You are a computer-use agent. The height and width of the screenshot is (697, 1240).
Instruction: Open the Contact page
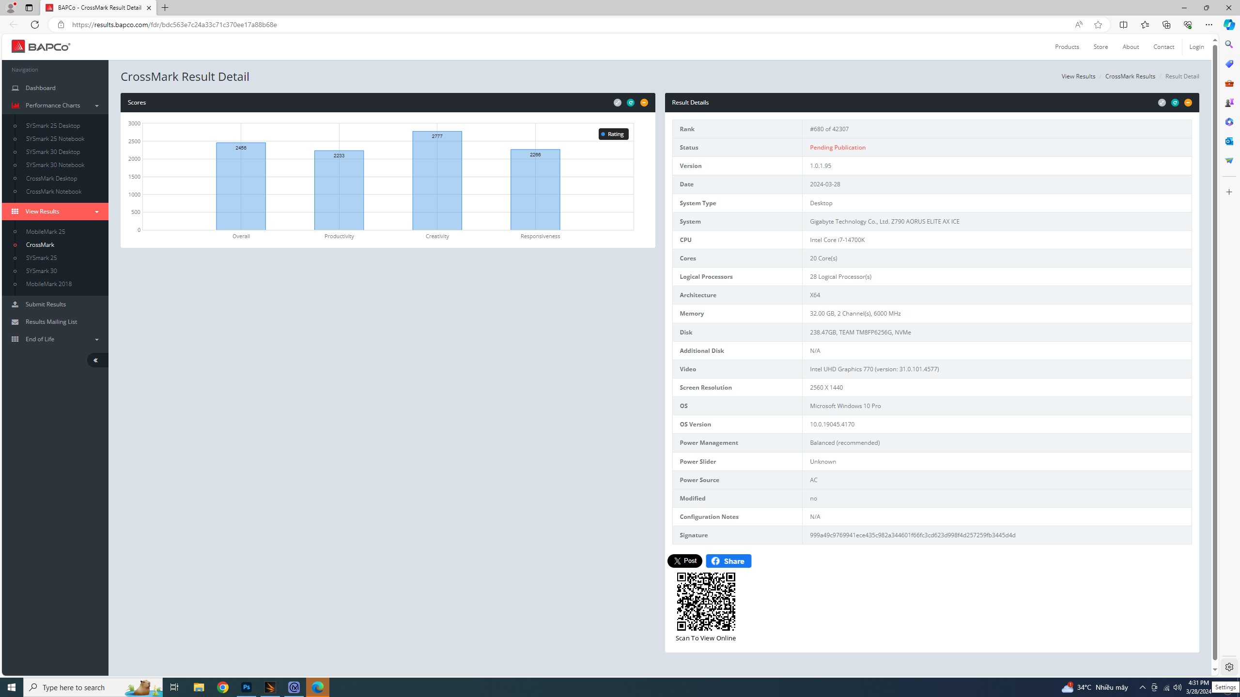[1163, 47]
